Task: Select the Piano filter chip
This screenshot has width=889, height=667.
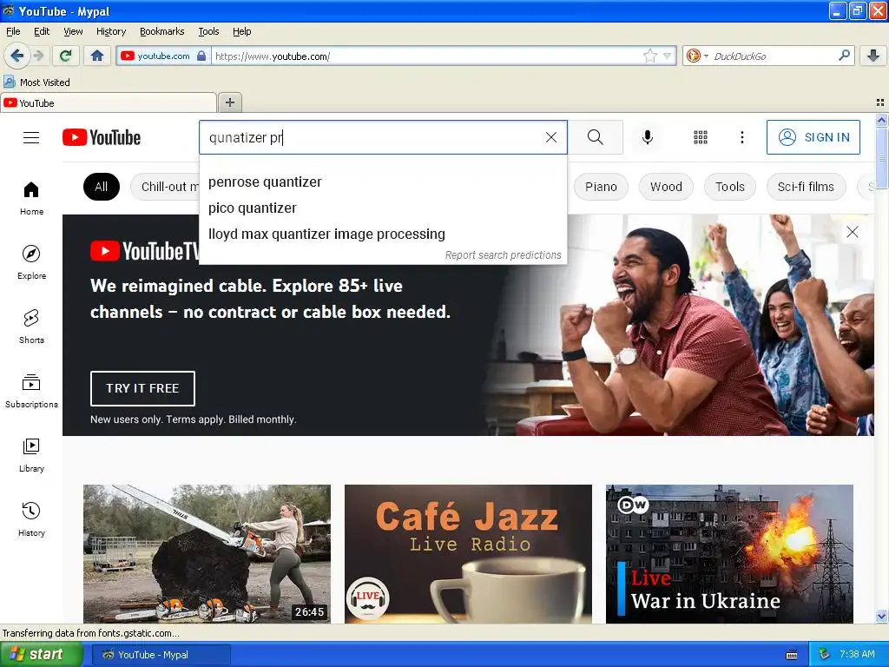Action: 601,187
